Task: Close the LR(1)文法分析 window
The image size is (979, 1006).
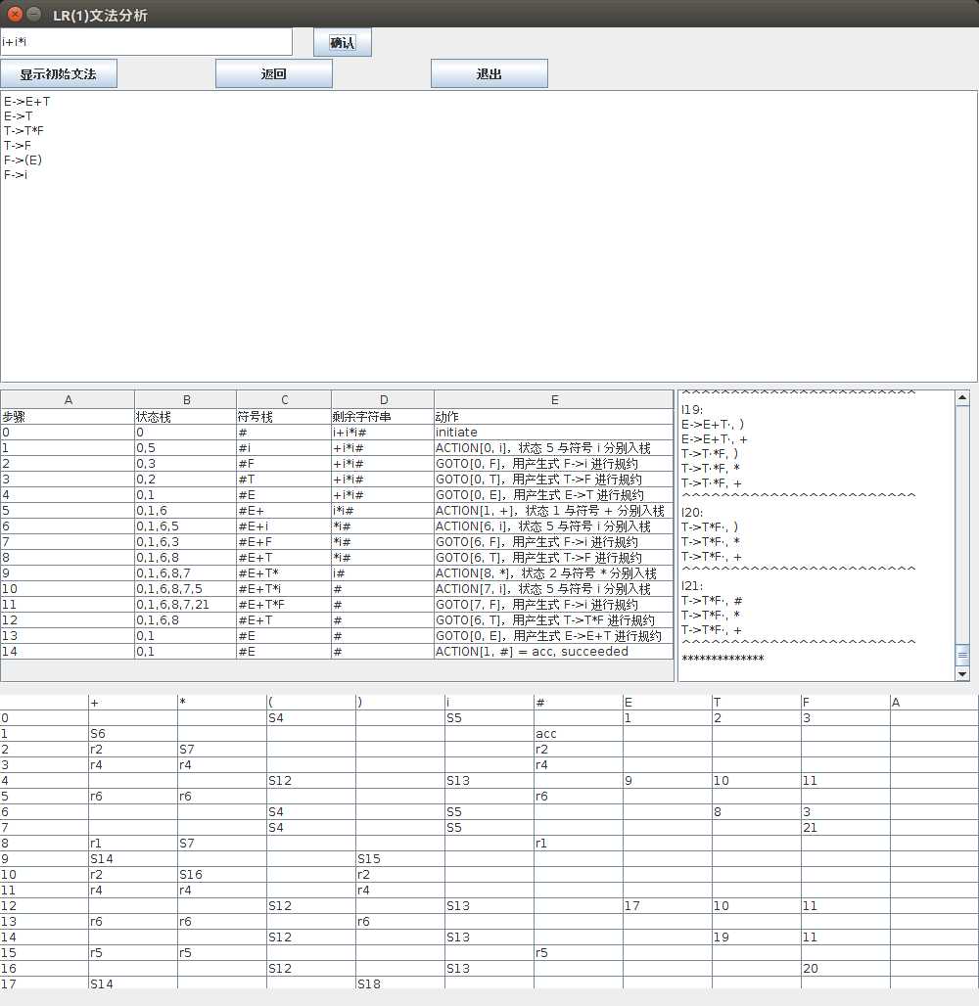Action: pos(15,14)
